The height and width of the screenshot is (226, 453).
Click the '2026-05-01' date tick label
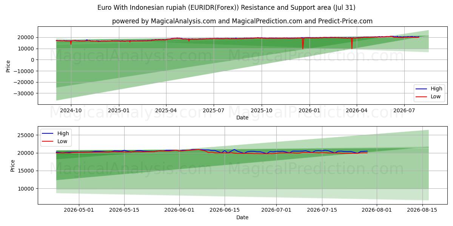pyautogui.click(x=79, y=210)
